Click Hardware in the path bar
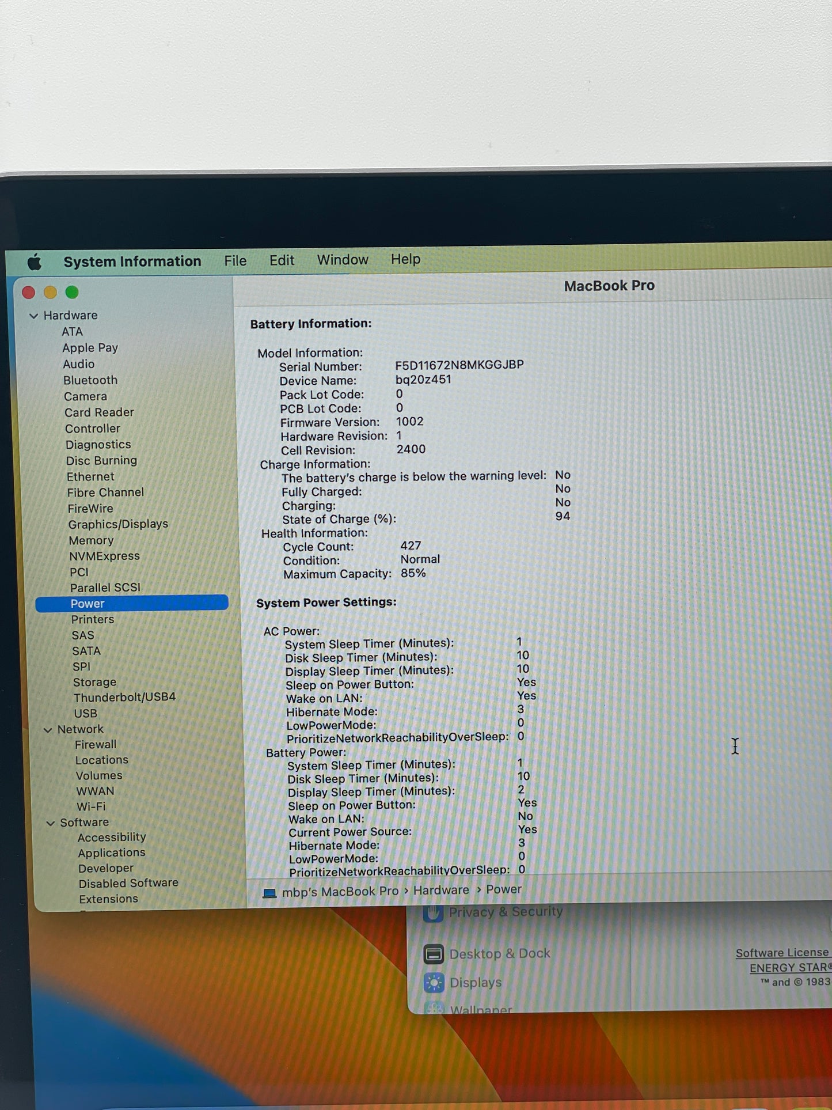832x1110 pixels. [x=441, y=891]
